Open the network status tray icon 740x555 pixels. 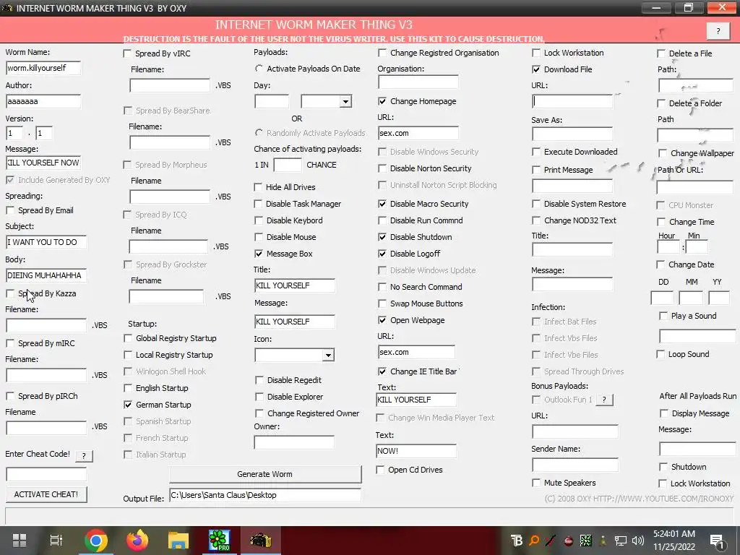621,541
